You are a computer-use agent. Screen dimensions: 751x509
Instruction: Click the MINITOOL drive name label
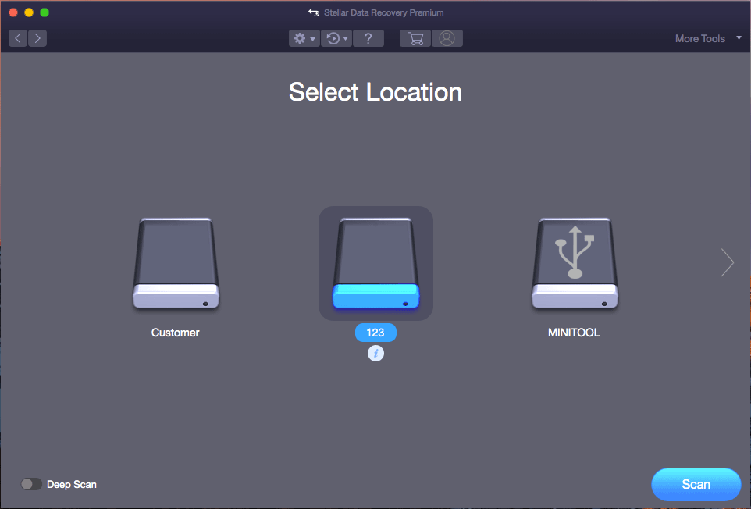point(575,333)
